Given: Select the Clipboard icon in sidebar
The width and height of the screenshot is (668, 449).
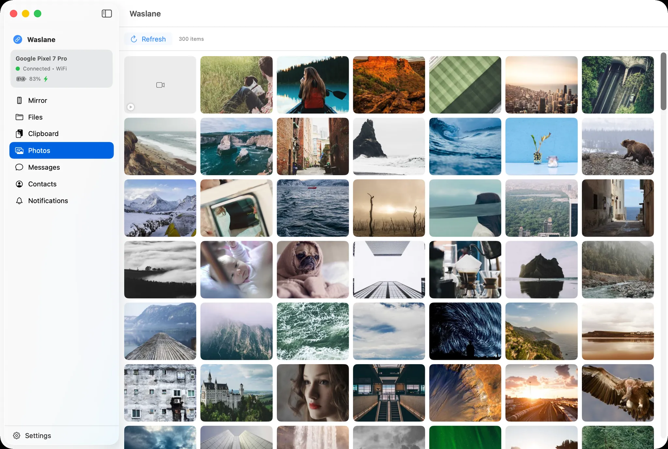Looking at the screenshot, I should (19, 133).
